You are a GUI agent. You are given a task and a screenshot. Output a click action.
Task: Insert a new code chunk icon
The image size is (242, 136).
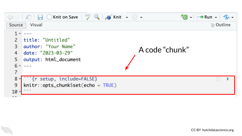click(184, 17)
